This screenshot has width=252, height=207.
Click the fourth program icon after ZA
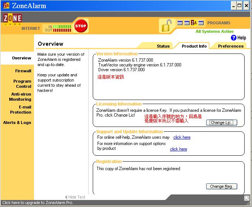(201, 23)
